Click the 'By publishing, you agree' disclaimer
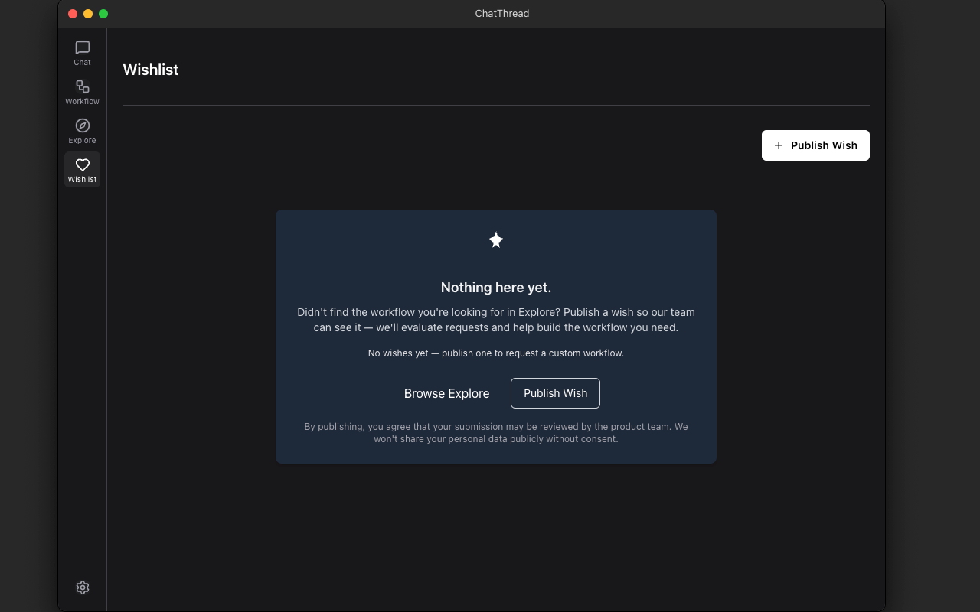 coord(496,433)
